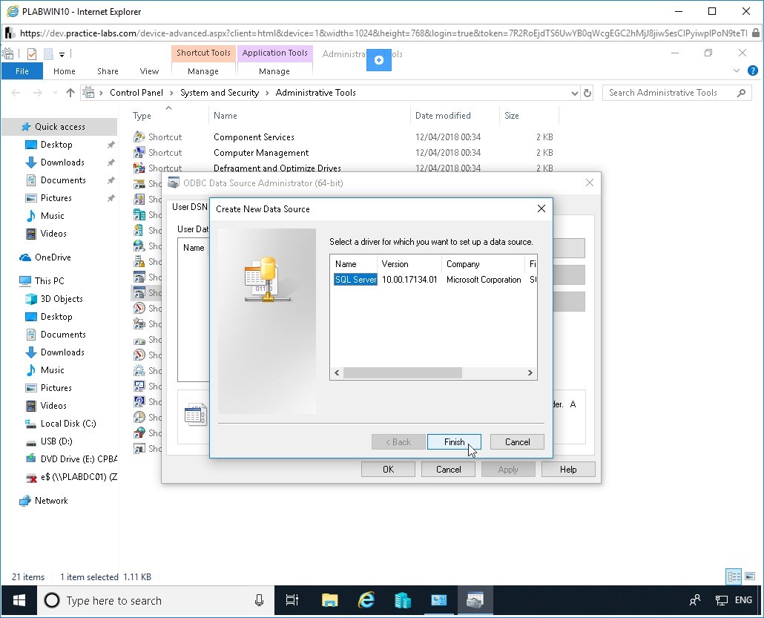Click Finish in Create New Data Source
Image resolution: width=764 pixels, height=618 pixels.
[x=454, y=442]
